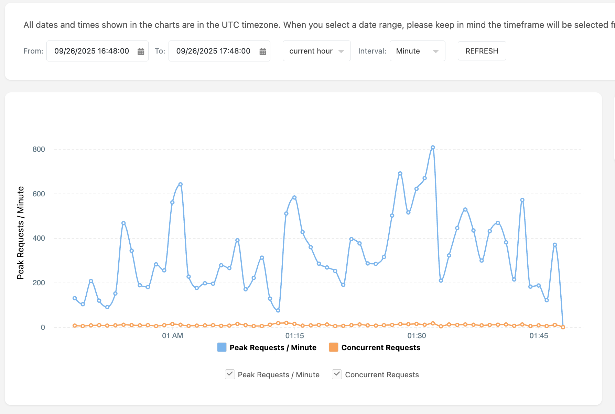
Task: Click the 01:45 x-axis time label
Action: coord(539,336)
